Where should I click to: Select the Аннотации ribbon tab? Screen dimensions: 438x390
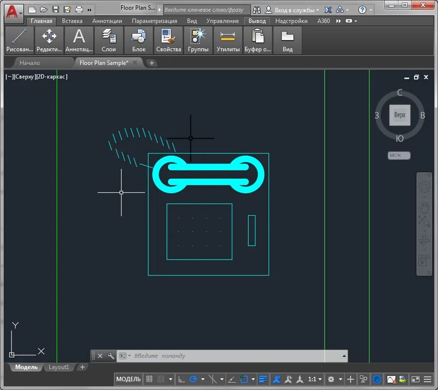tap(107, 21)
